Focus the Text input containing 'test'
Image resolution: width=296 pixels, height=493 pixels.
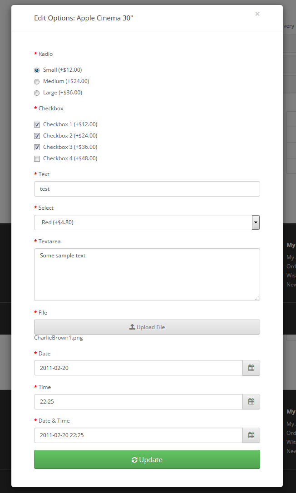[x=147, y=189]
